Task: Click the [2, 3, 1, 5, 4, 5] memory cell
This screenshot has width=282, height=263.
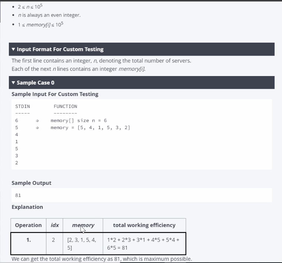Action: pyautogui.click(x=82, y=244)
